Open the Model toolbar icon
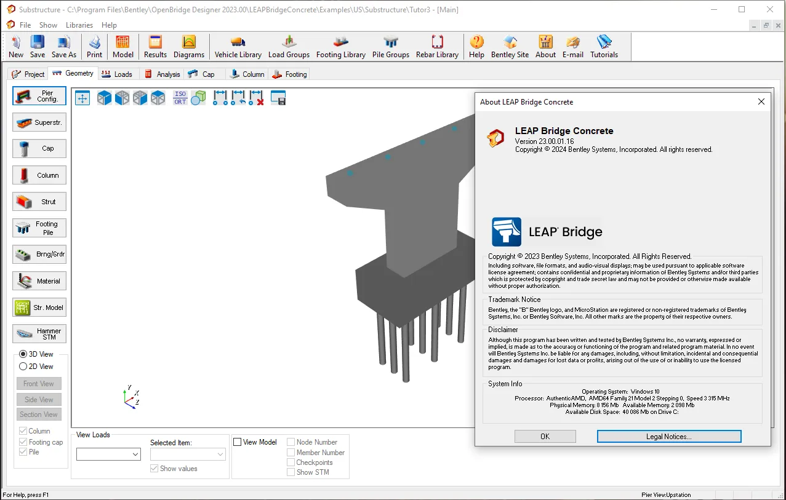Image resolution: width=786 pixels, height=500 pixels. (123, 47)
